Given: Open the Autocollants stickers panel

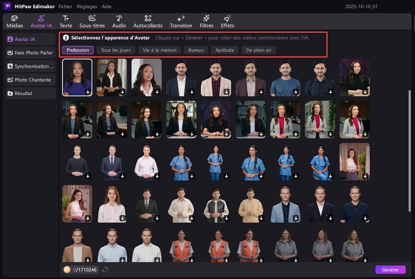Looking at the screenshot, I should 147,21.
